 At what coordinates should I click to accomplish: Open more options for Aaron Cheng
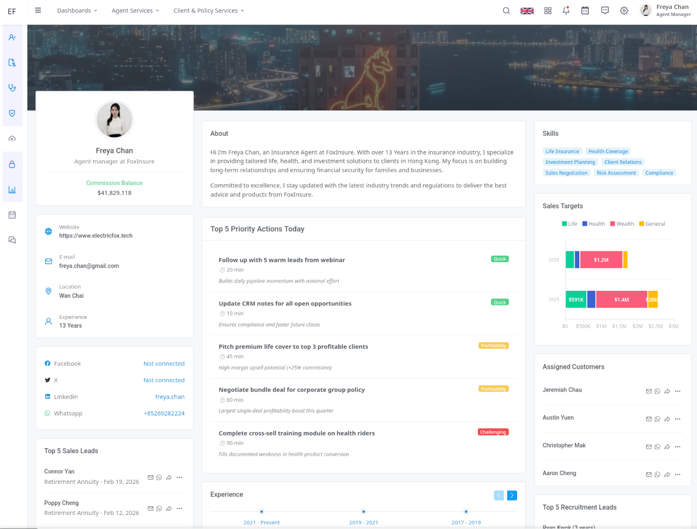[x=678, y=475]
